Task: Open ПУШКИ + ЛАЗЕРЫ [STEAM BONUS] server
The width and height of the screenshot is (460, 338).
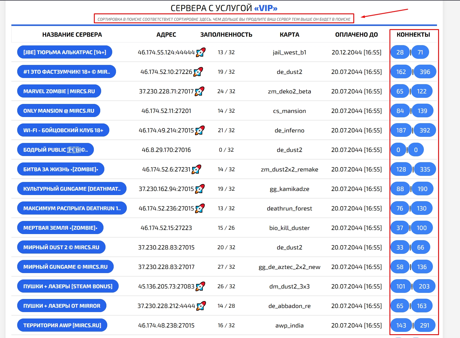Action: (68, 286)
